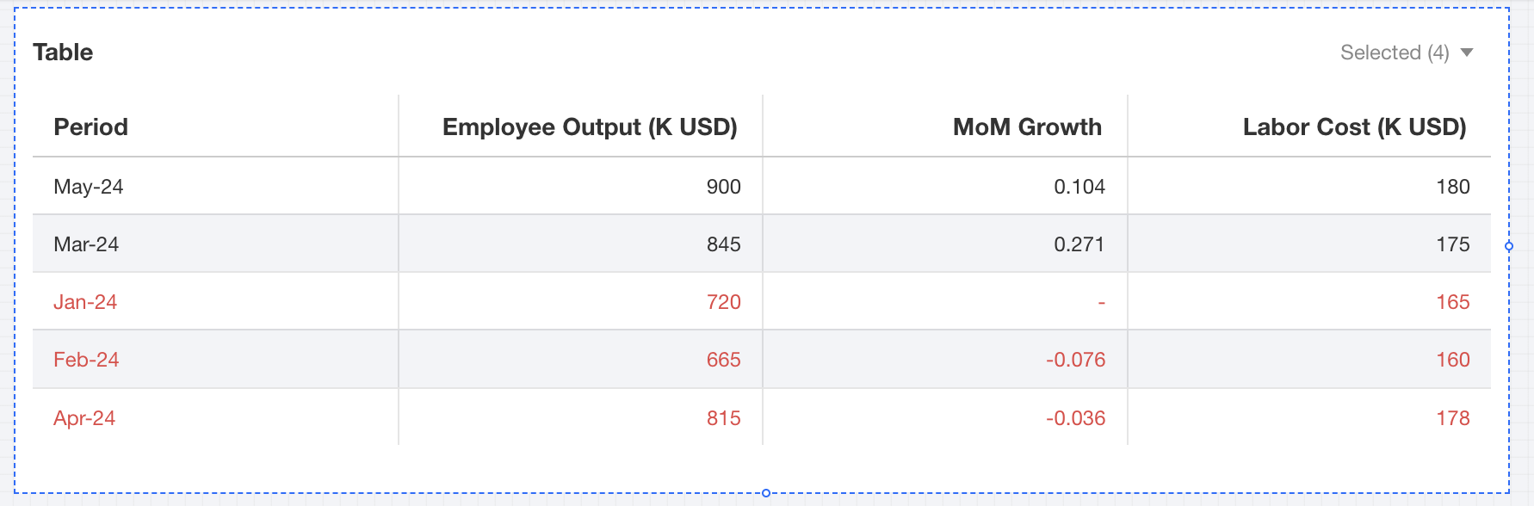Select the Feb-24 period cell
The width and height of the screenshot is (1534, 506).
click(x=86, y=360)
